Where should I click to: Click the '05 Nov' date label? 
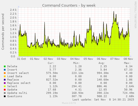tap(88, 59)
